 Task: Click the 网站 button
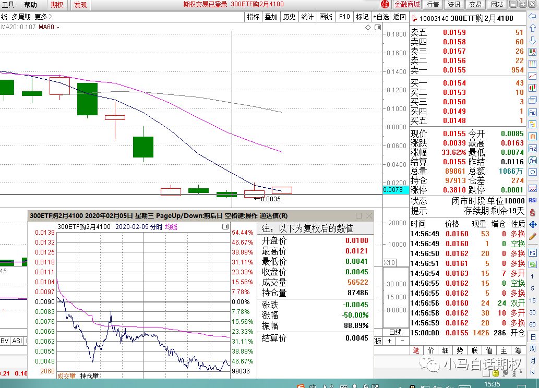497,5
